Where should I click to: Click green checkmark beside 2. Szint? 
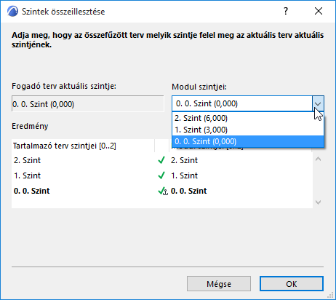[161, 160]
